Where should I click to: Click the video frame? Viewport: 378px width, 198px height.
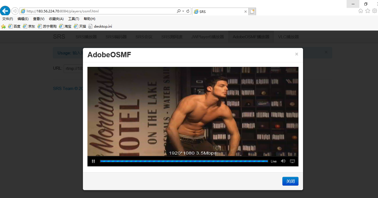click(193, 111)
